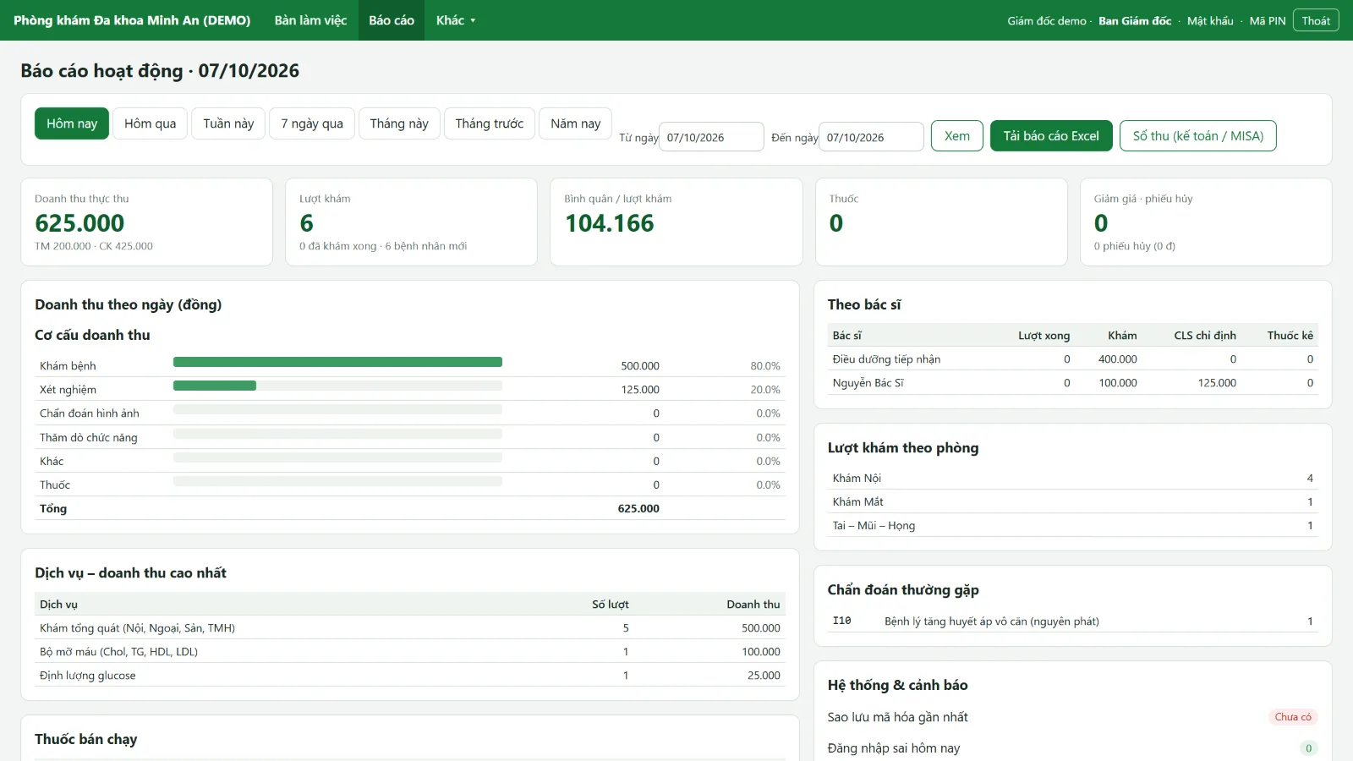Click the Thoát logout button
Viewport: 1353px width, 761px height.
(1316, 20)
